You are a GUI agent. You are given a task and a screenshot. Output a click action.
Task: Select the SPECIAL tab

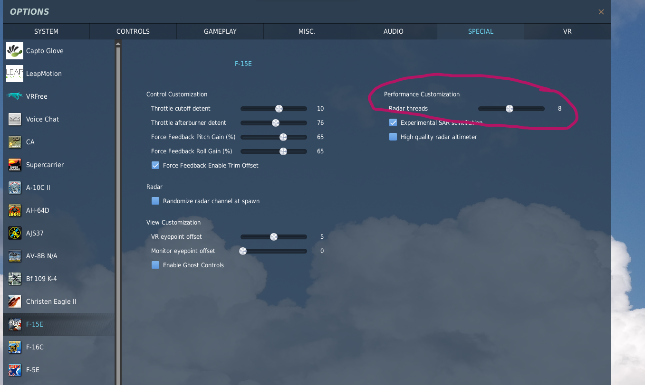click(x=481, y=31)
